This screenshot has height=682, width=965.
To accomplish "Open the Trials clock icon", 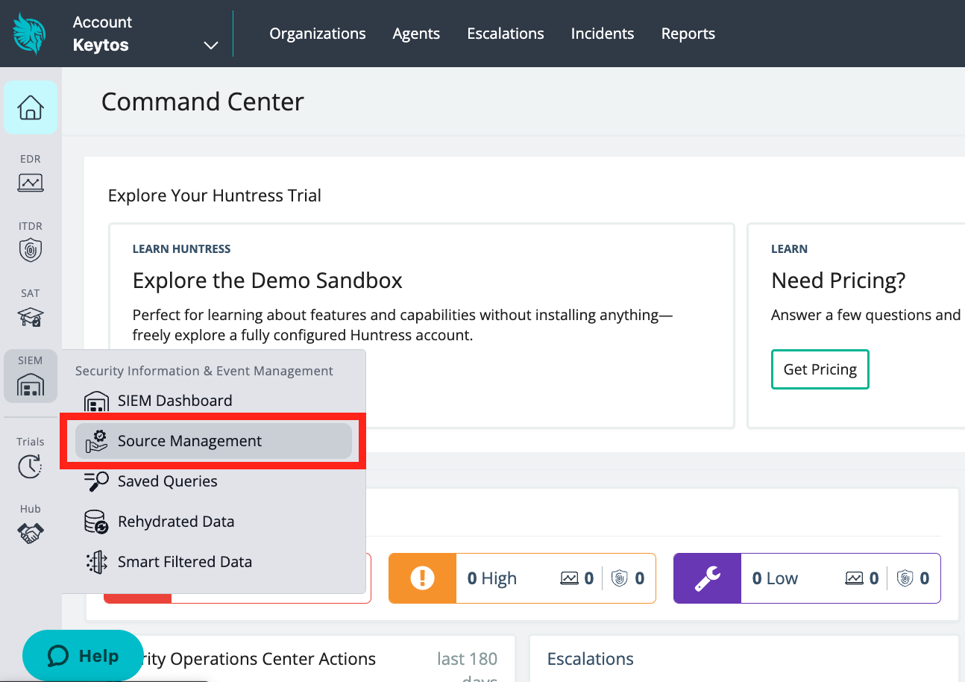I will click(31, 466).
